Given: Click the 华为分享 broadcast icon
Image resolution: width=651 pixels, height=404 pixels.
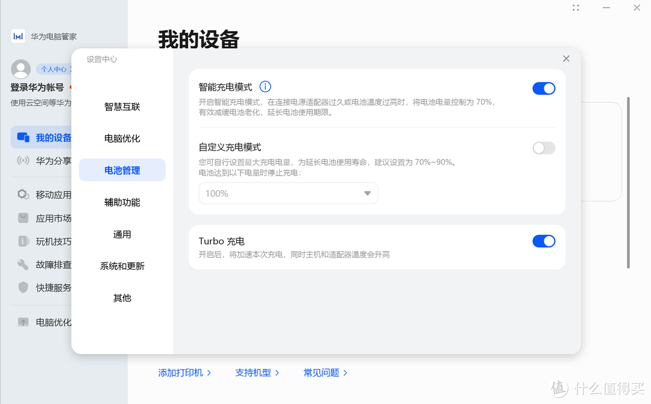Looking at the screenshot, I should (24, 161).
